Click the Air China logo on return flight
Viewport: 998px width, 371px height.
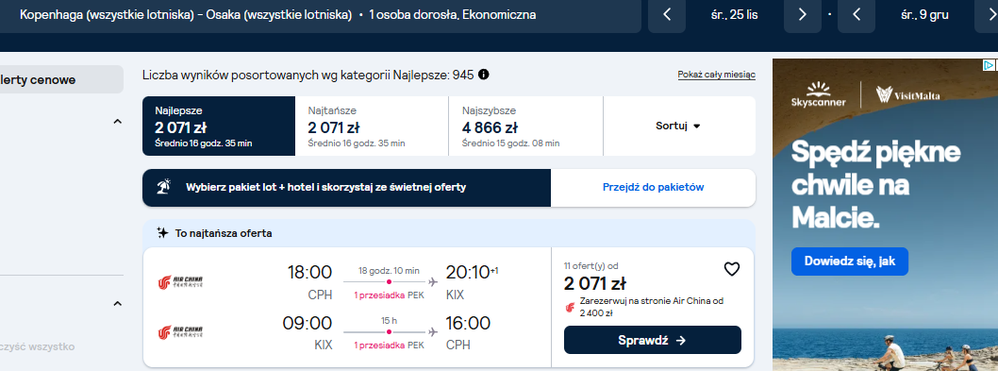click(180, 332)
